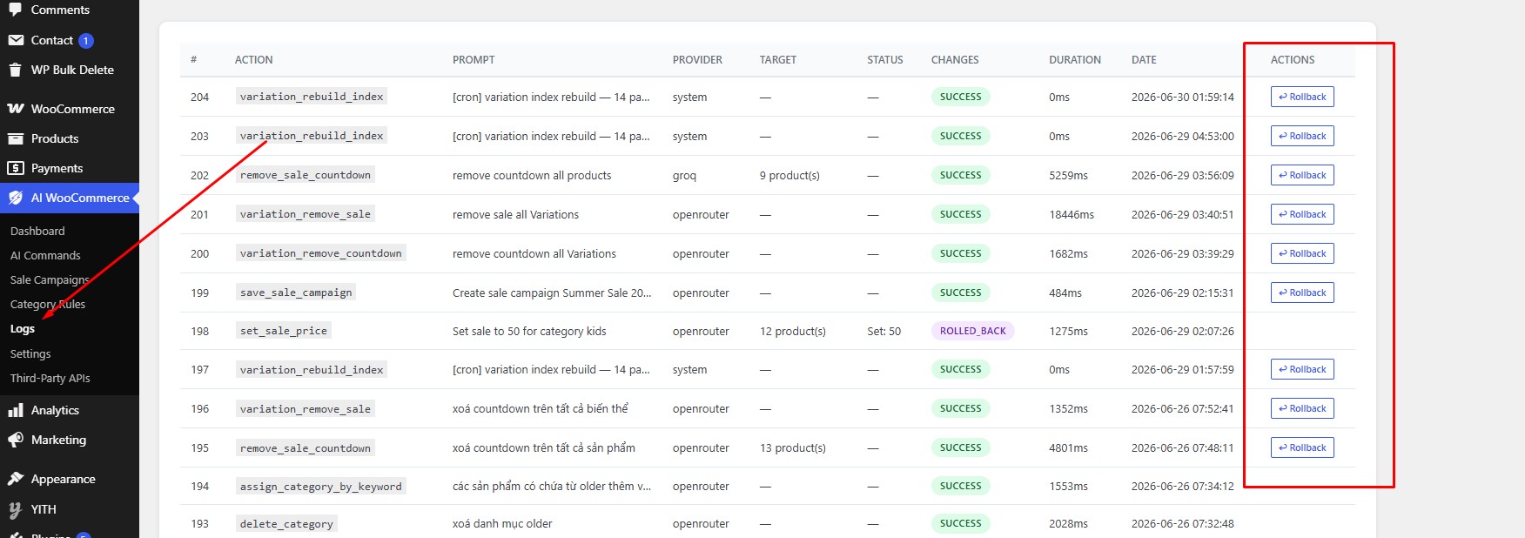
Task: Click the WP Bulk Delete trash icon
Action: [16, 70]
